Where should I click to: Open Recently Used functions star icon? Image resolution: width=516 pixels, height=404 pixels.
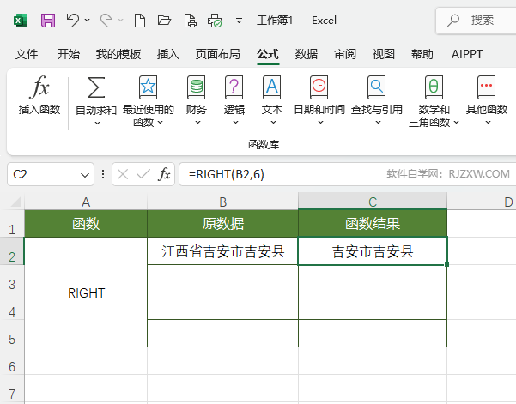[148, 87]
